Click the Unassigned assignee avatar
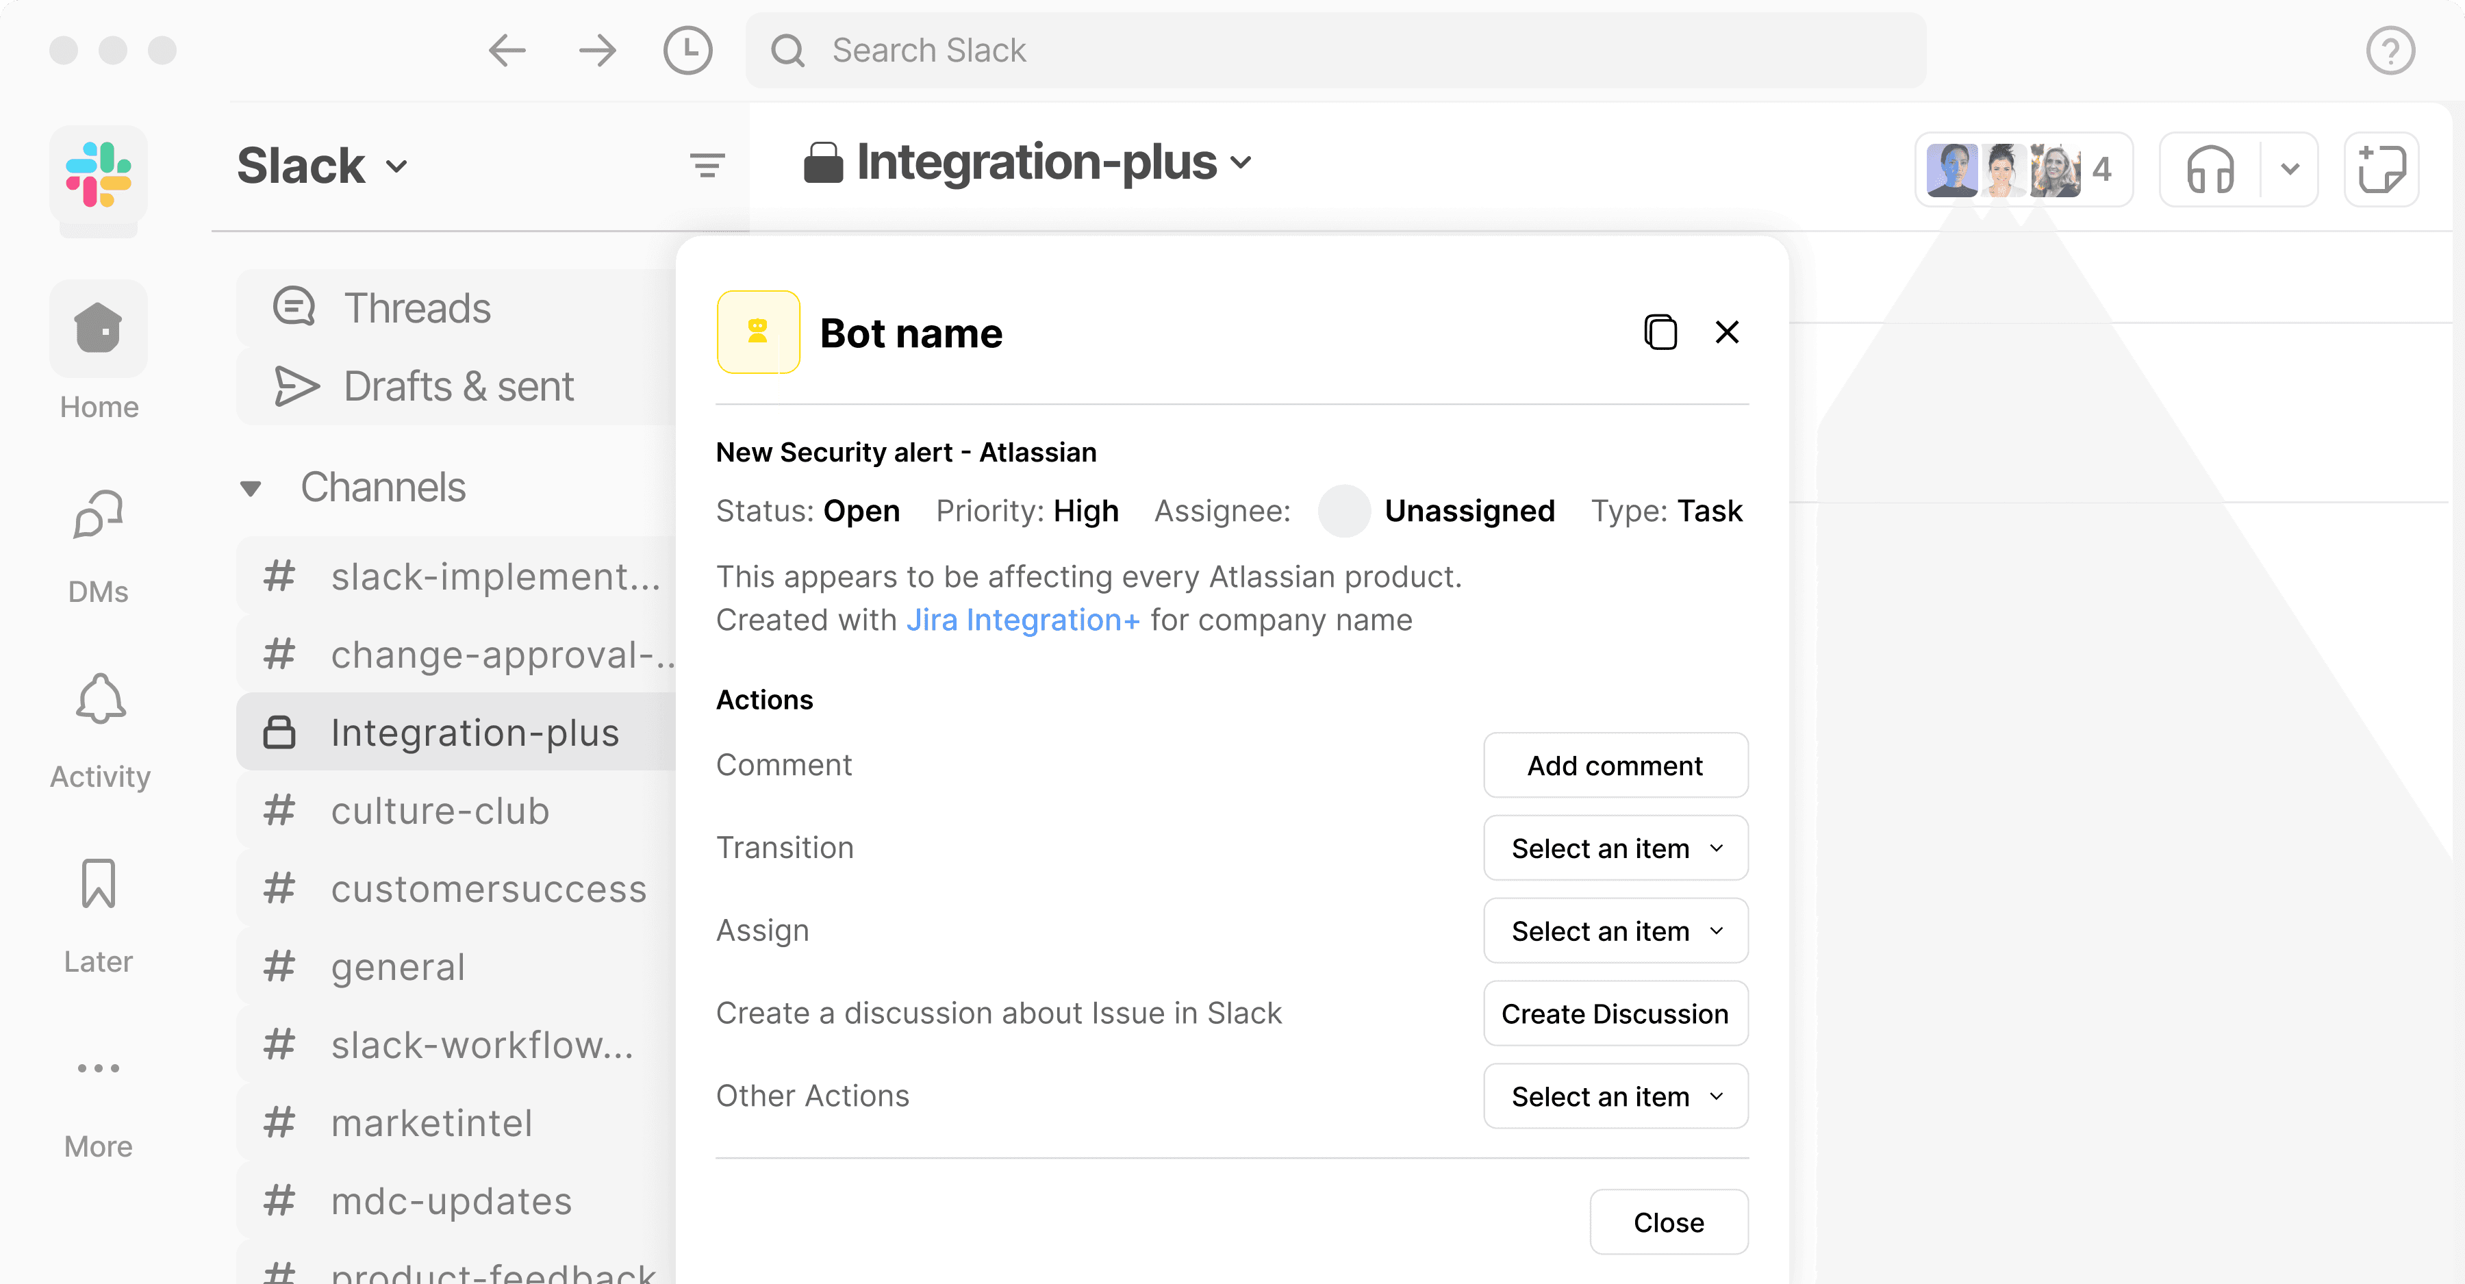The width and height of the screenshot is (2465, 1284). point(1343,511)
